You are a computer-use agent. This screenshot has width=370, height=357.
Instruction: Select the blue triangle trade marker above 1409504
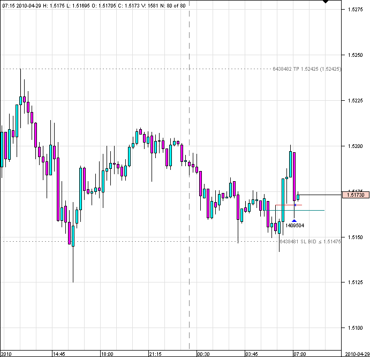tap(294, 221)
